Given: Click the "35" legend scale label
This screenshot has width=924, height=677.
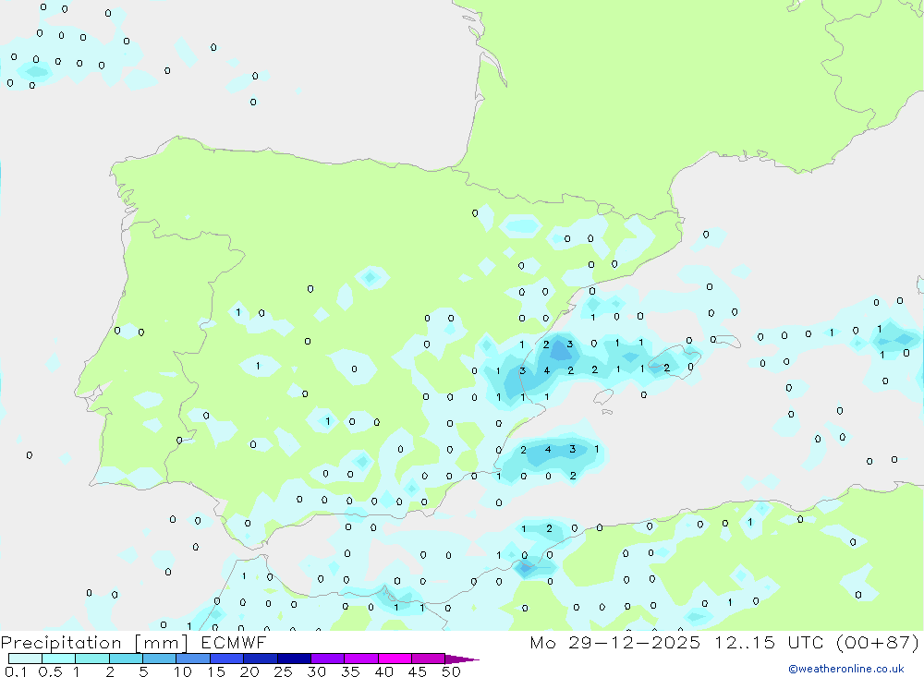Looking at the screenshot, I should click(350, 671).
